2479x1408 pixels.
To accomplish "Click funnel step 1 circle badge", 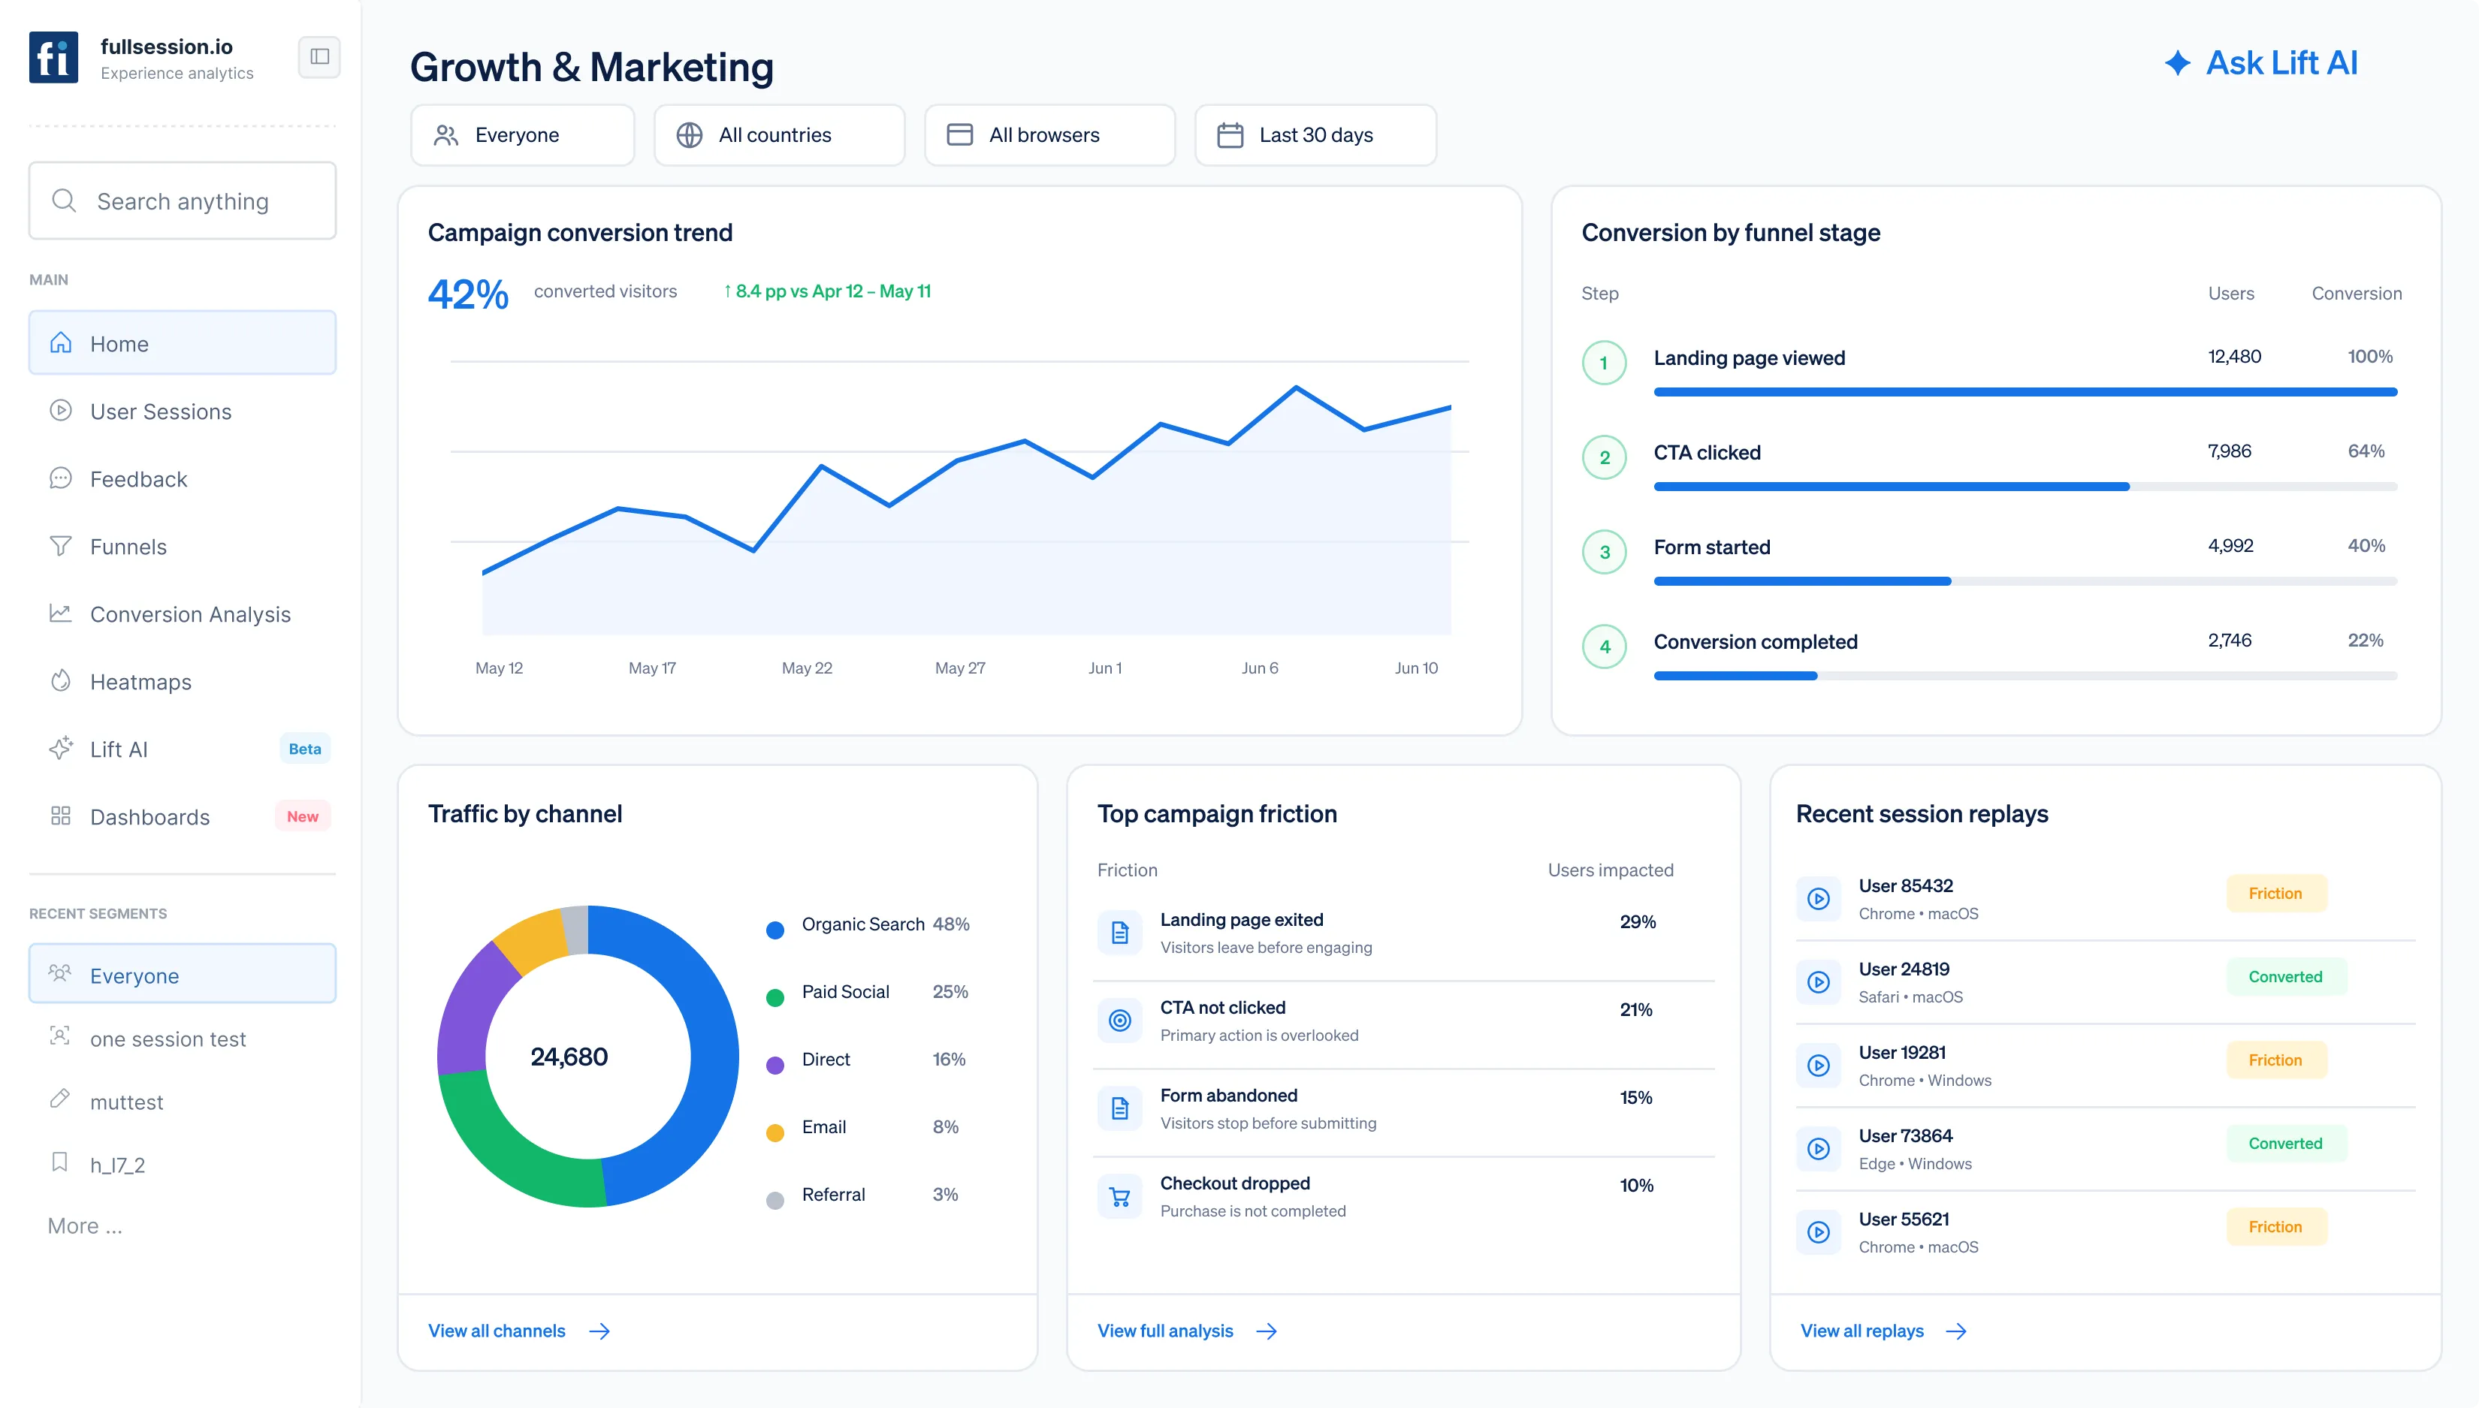I will click(x=1604, y=363).
